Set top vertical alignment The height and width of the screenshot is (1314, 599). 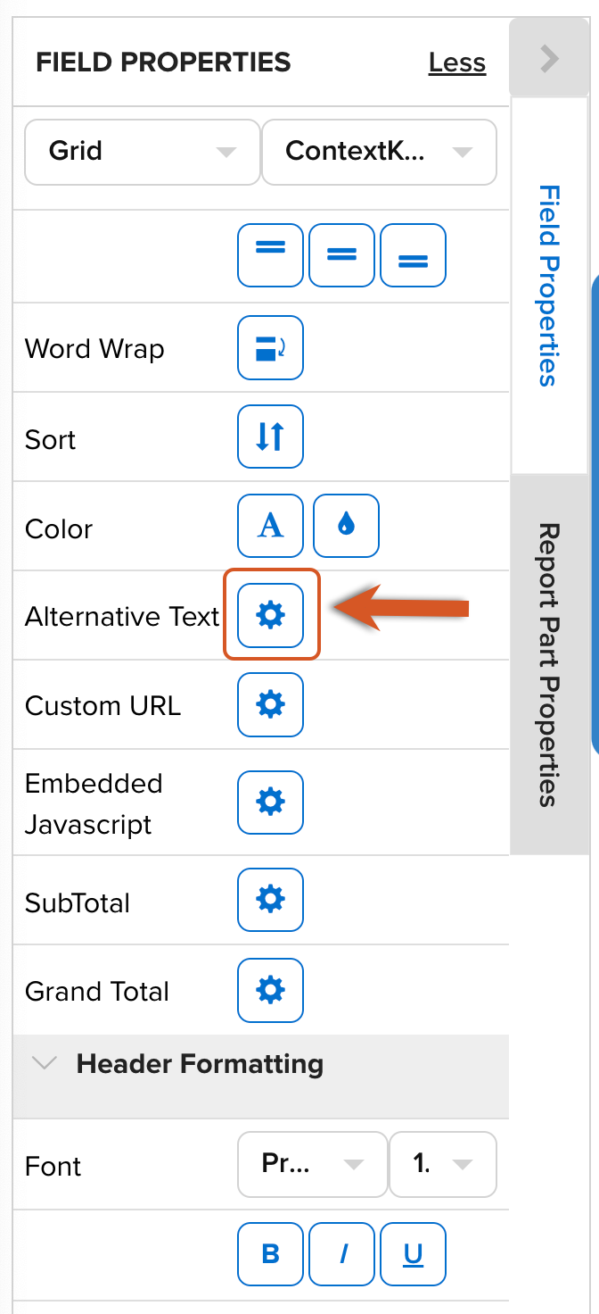coord(270,255)
